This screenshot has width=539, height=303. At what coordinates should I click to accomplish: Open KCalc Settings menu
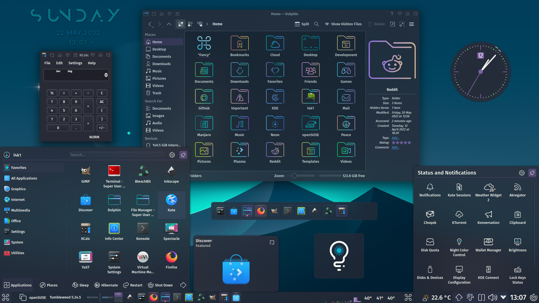[x=75, y=63]
